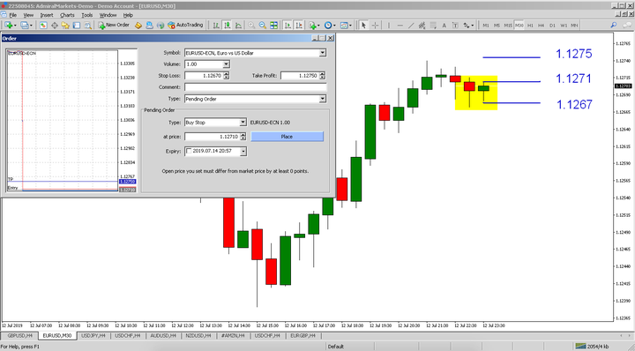The image size is (635, 351).
Task: Open the MetaEditor yellow book icon
Action: [x=138, y=25]
